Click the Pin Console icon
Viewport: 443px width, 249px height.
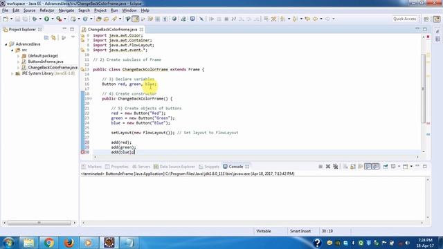tap(385, 167)
